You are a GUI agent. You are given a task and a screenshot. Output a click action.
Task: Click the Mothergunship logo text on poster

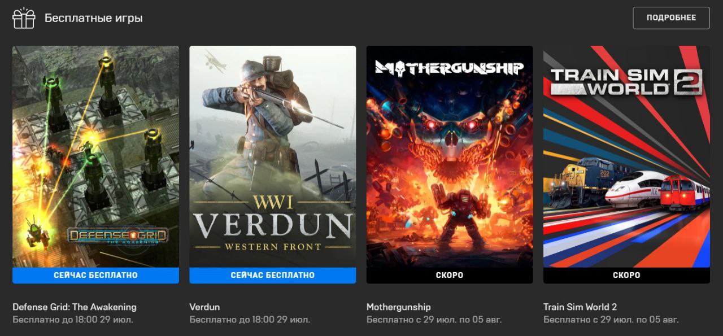click(x=450, y=69)
